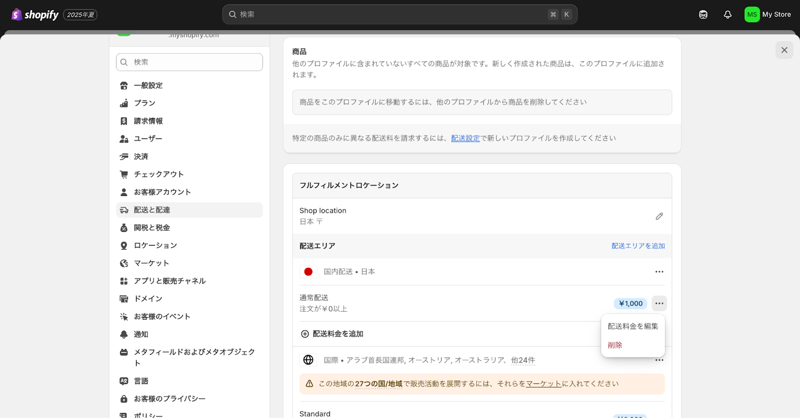Expand 他24件 countries list
The image size is (800, 418).
click(x=523, y=360)
